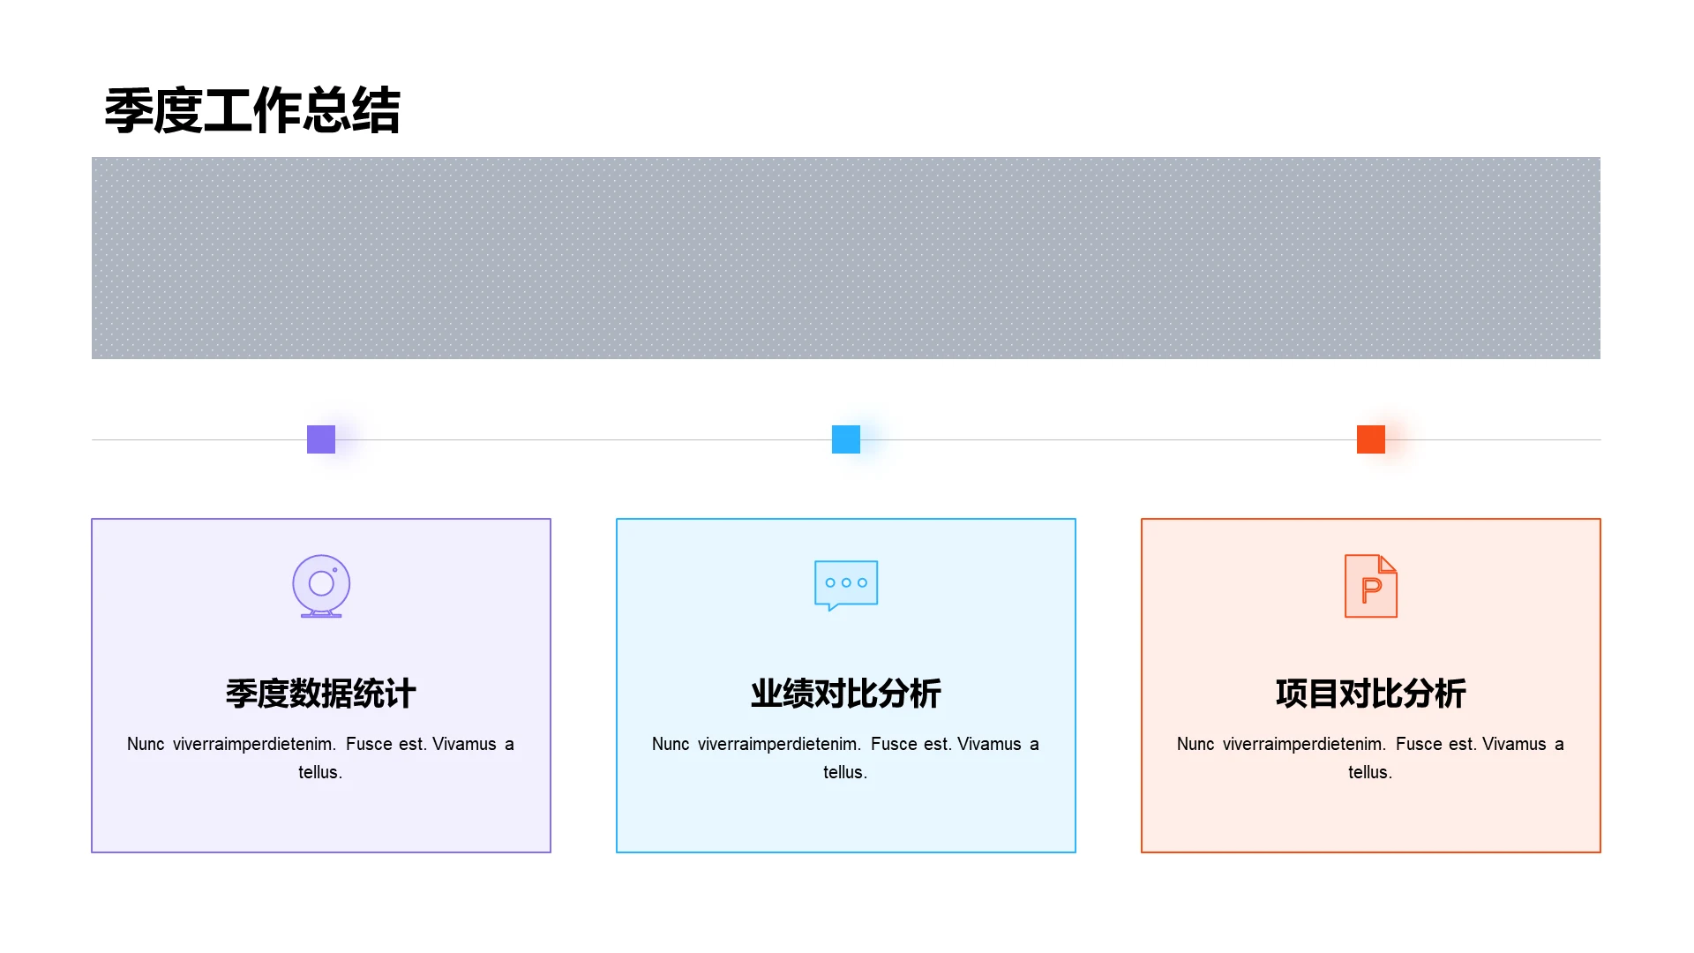Click the description text in the blue card
The width and height of the screenshot is (1694, 953).
(845, 757)
